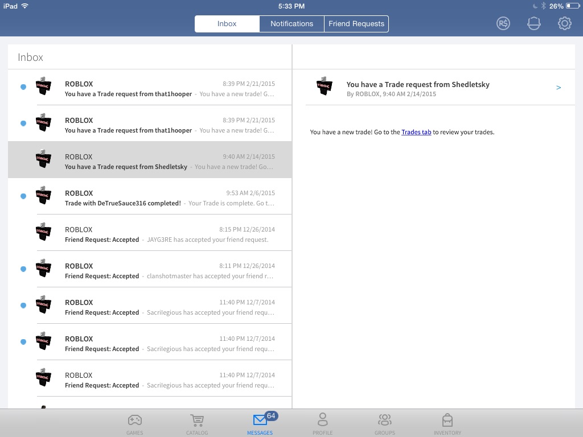This screenshot has width=583, height=437.
Task: Tap the Builders Club hard hat icon
Action: point(533,23)
